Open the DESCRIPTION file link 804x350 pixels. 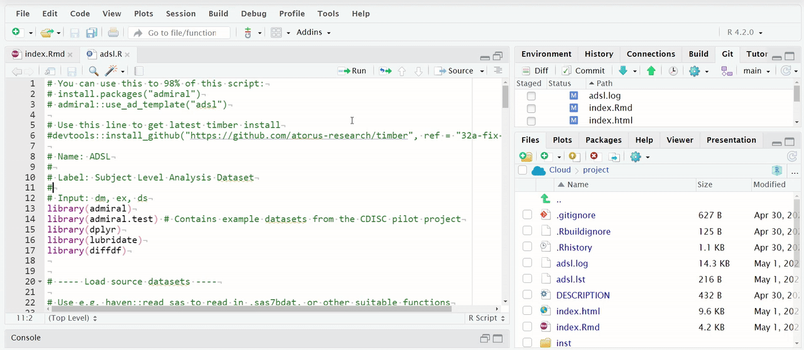(x=582, y=295)
